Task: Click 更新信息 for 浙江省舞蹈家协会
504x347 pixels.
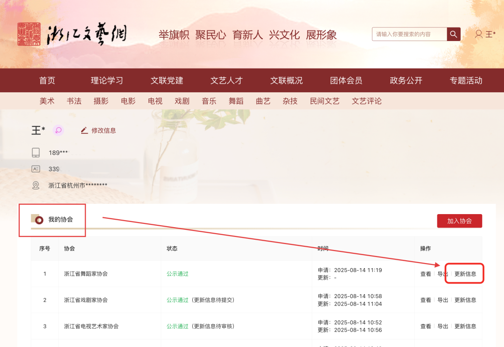Action: 465,274
